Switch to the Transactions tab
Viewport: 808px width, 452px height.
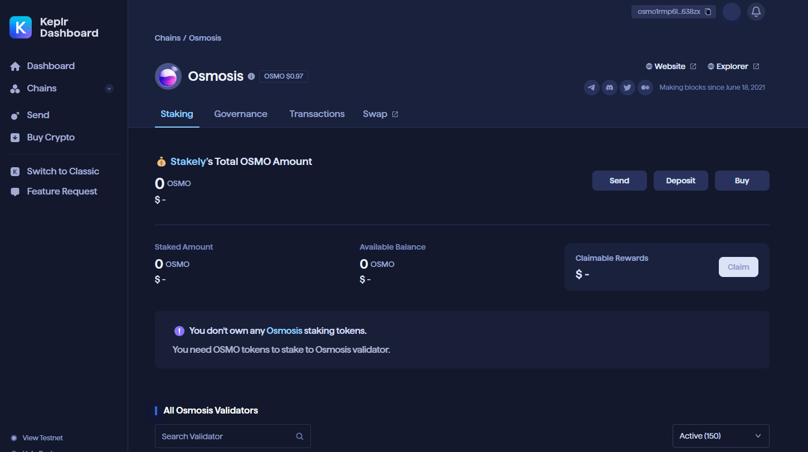(x=317, y=114)
